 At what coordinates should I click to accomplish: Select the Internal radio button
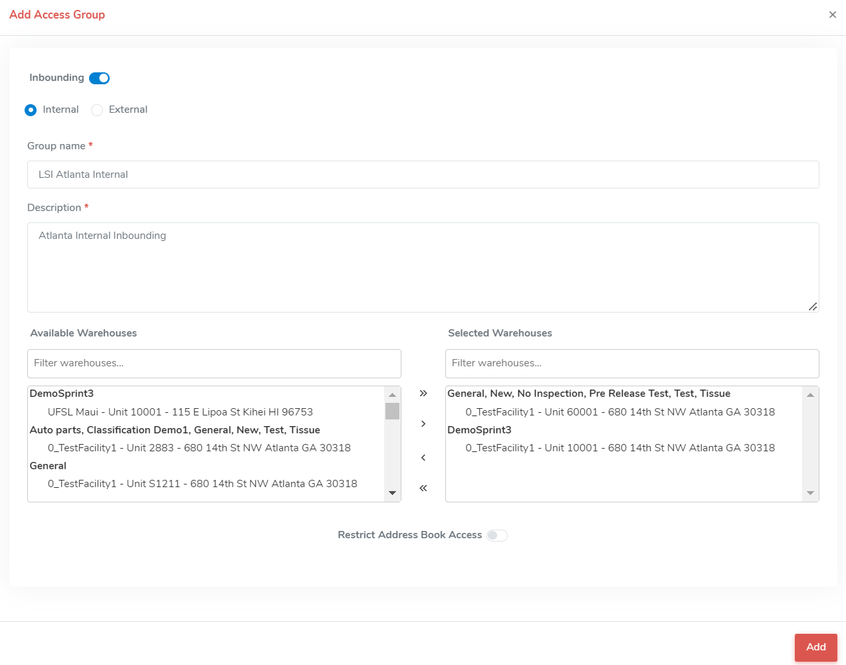tap(31, 110)
